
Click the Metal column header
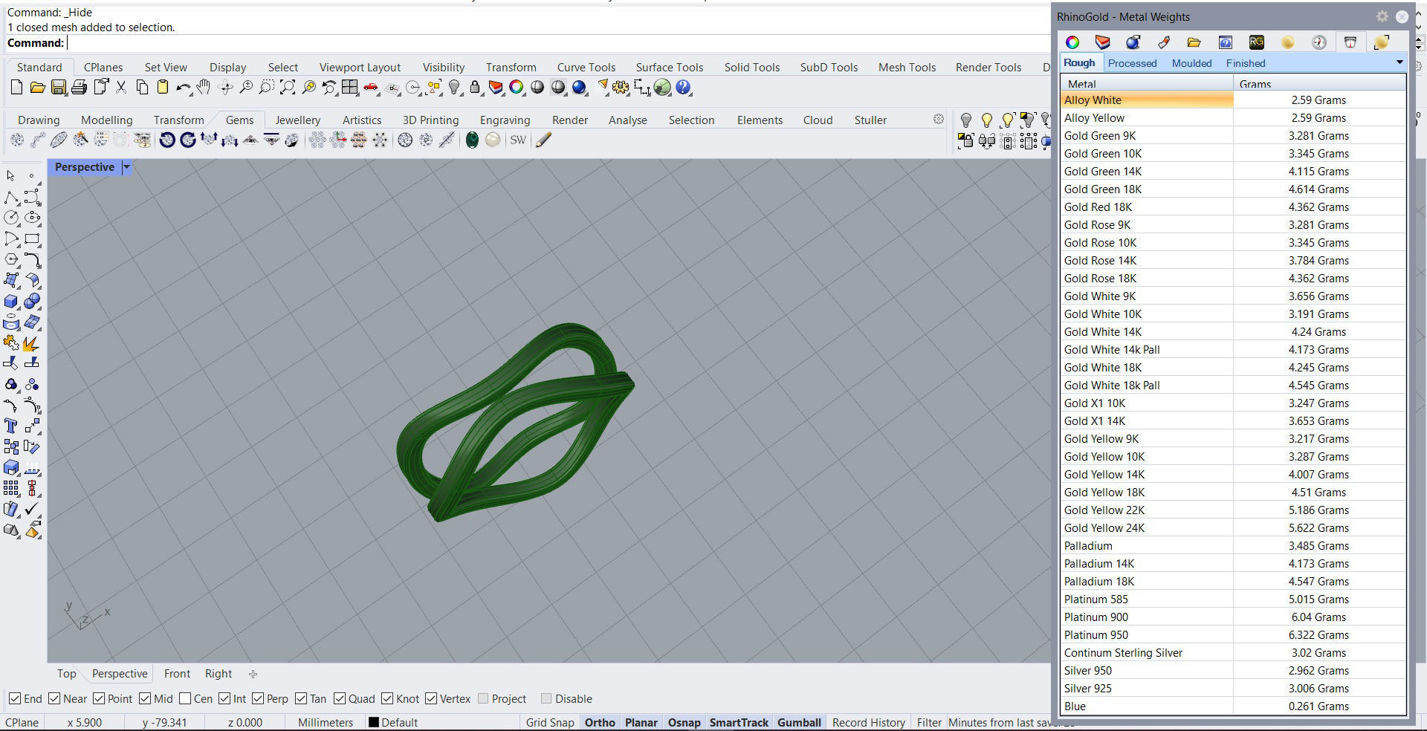pos(1147,83)
